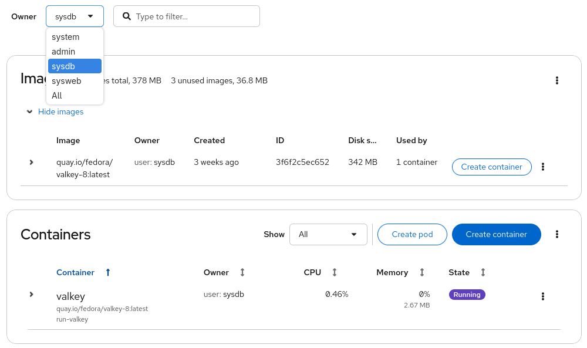Image resolution: width=587 pixels, height=348 pixels.
Task: Expand the valkey container row details
Action: tap(32, 294)
